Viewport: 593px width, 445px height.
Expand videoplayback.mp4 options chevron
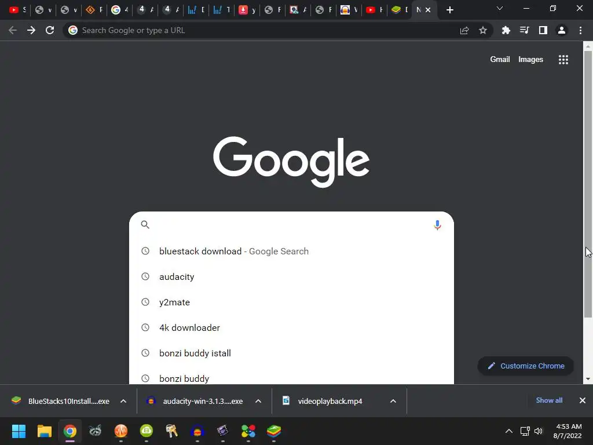tap(393, 401)
